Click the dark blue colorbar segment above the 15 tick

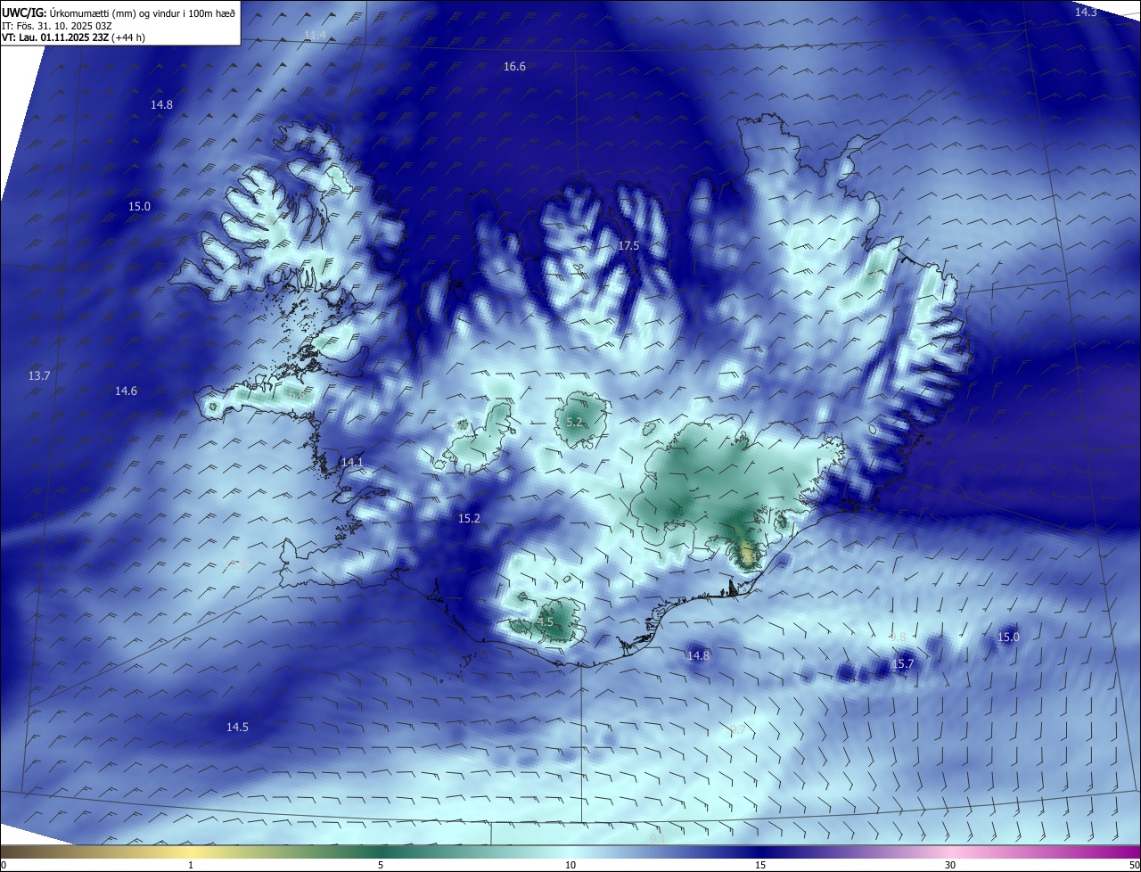760,852
